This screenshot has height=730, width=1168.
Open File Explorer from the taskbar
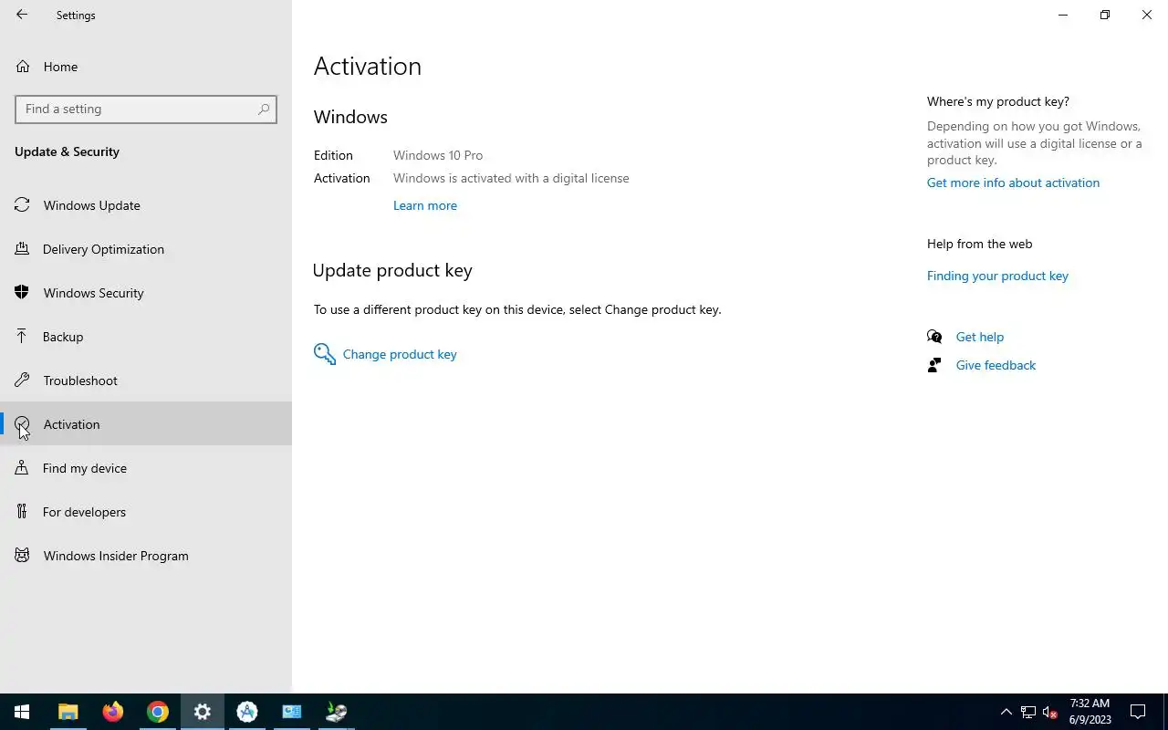click(x=68, y=712)
